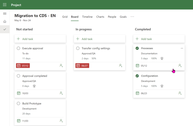Open the app launcher waffle icon
Screen dimensions: 193x126
[x=5, y=5]
